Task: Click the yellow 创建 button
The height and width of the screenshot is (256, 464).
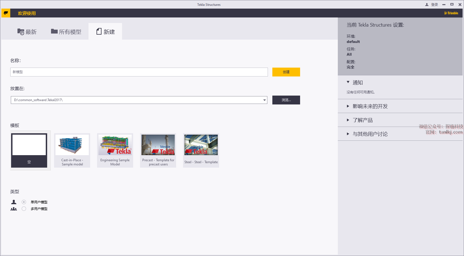Action: coord(286,72)
